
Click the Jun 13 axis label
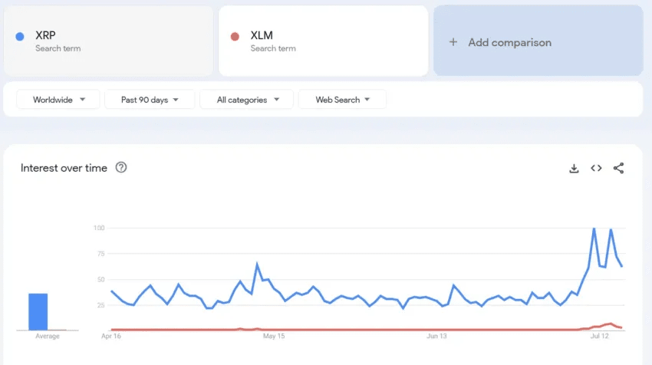pyautogui.click(x=436, y=336)
